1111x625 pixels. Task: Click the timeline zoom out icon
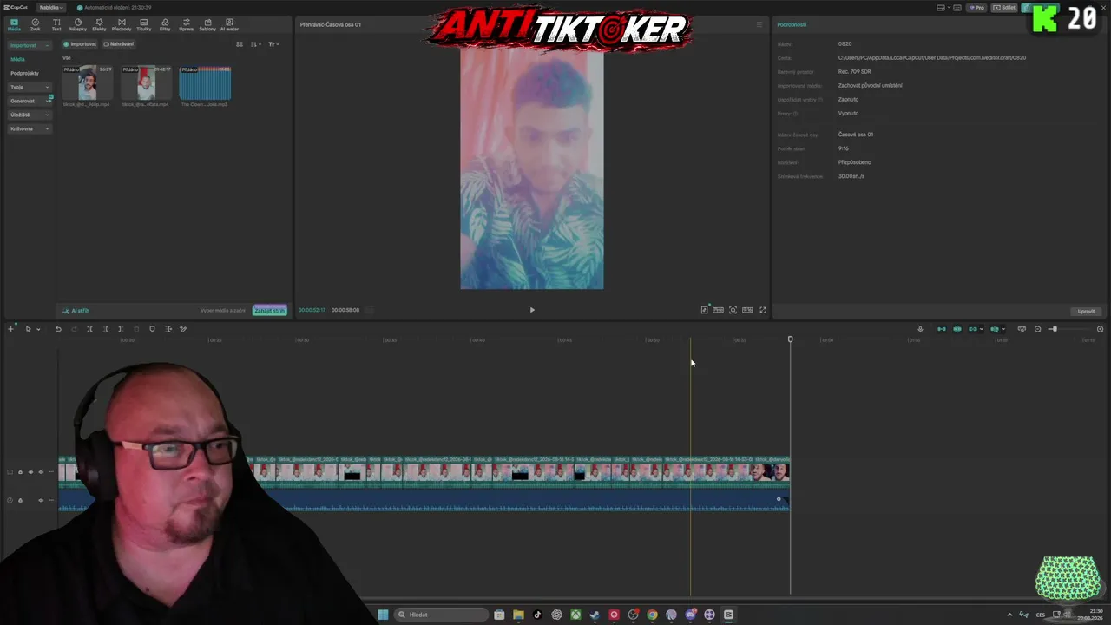click(1037, 329)
